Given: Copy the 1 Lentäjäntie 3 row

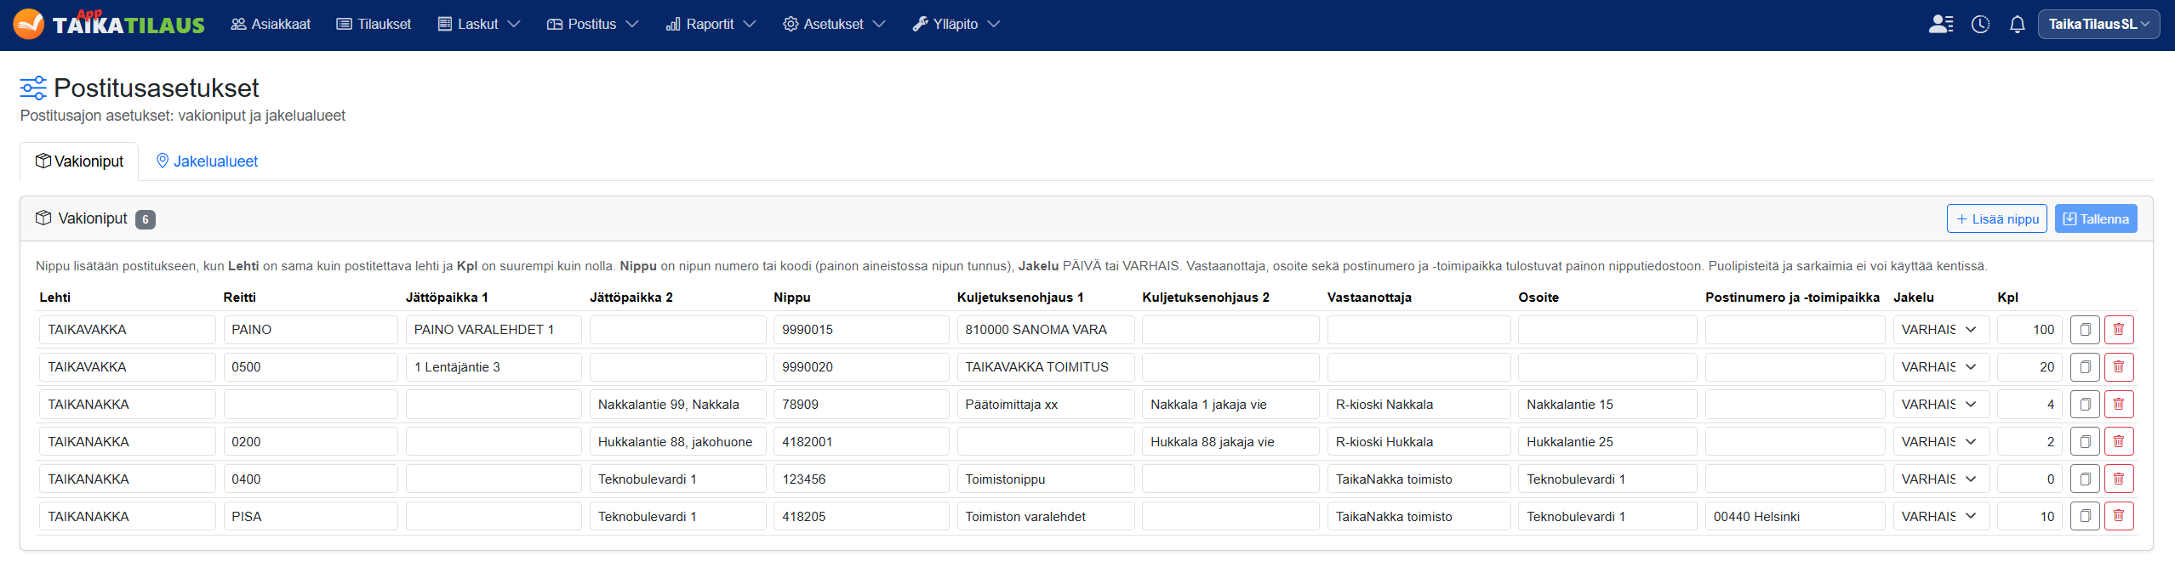Looking at the screenshot, I should coord(2085,367).
